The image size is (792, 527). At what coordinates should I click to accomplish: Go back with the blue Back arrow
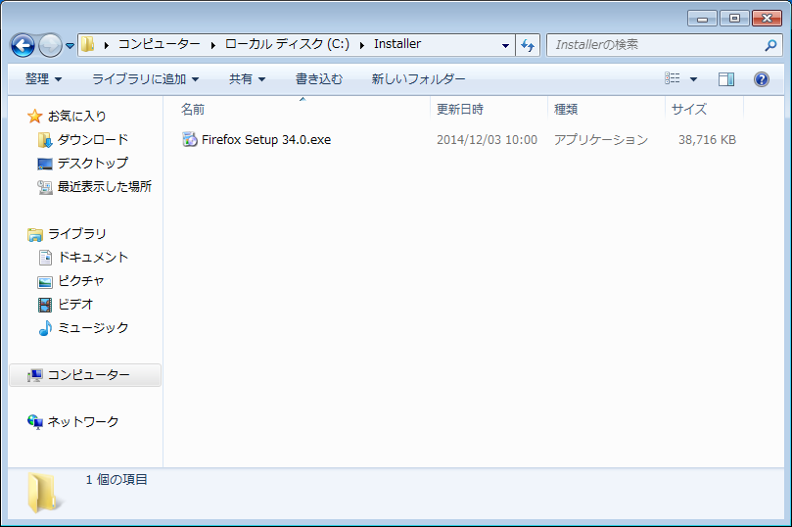coord(23,45)
